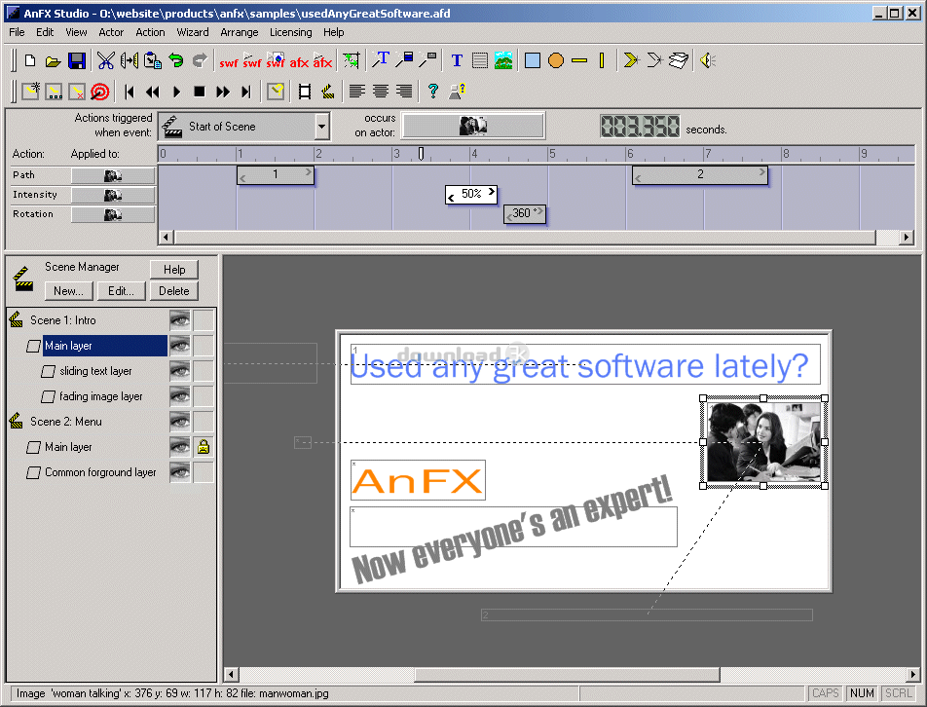Open the Start of Scene event dropdown
The image size is (927, 707).
click(x=321, y=126)
